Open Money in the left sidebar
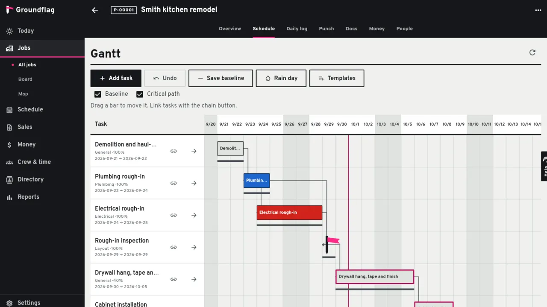The image size is (547, 307). [x=42, y=144]
